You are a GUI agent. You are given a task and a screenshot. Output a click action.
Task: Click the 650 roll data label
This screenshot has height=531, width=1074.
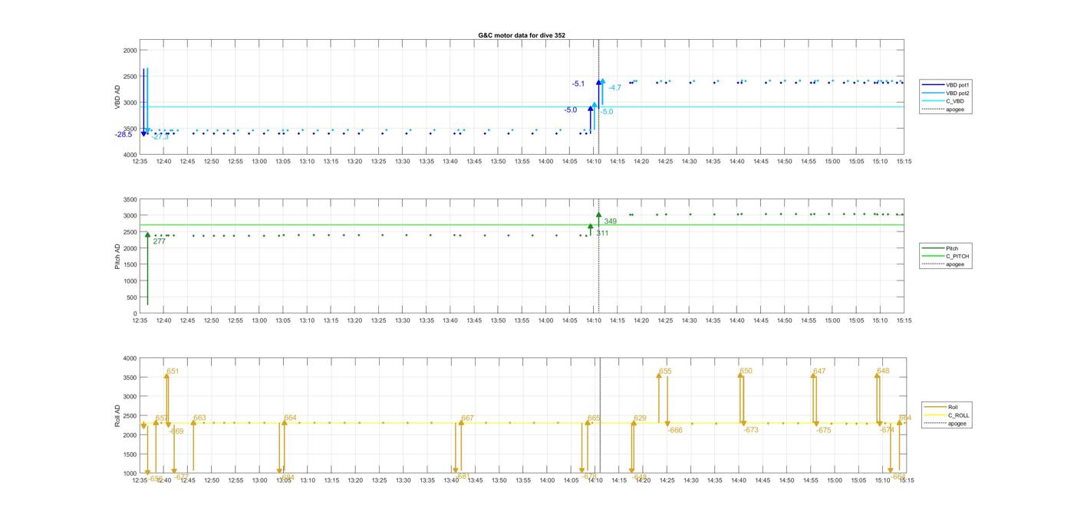746,372
